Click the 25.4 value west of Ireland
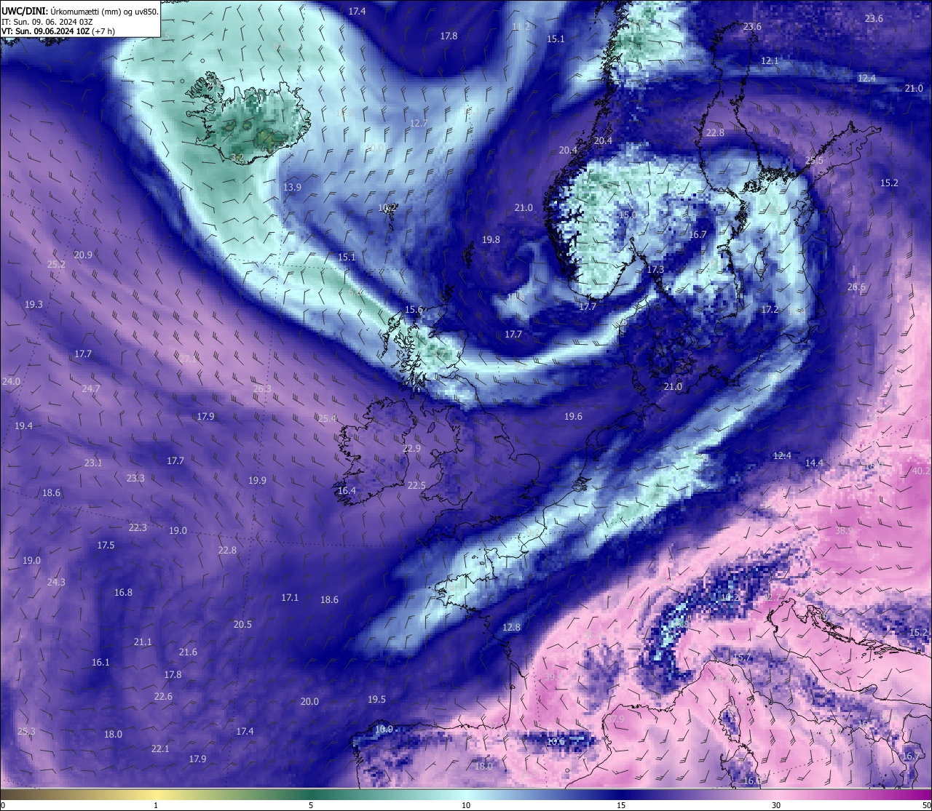932x811 pixels. (x=327, y=419)
